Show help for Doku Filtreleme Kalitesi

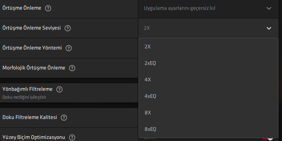click(64, 118)
